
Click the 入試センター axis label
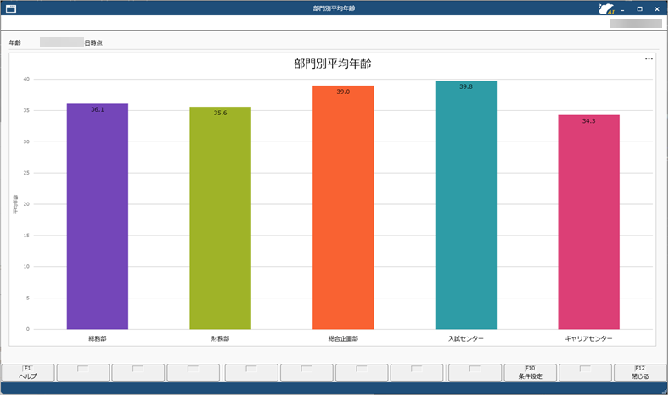(x=466, y=338)
